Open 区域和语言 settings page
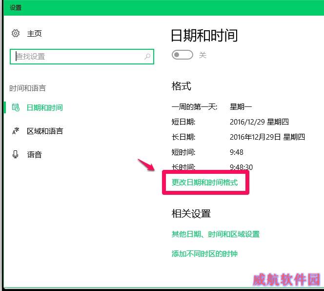This screenshot has width=324, height=291. coord(45,131)
